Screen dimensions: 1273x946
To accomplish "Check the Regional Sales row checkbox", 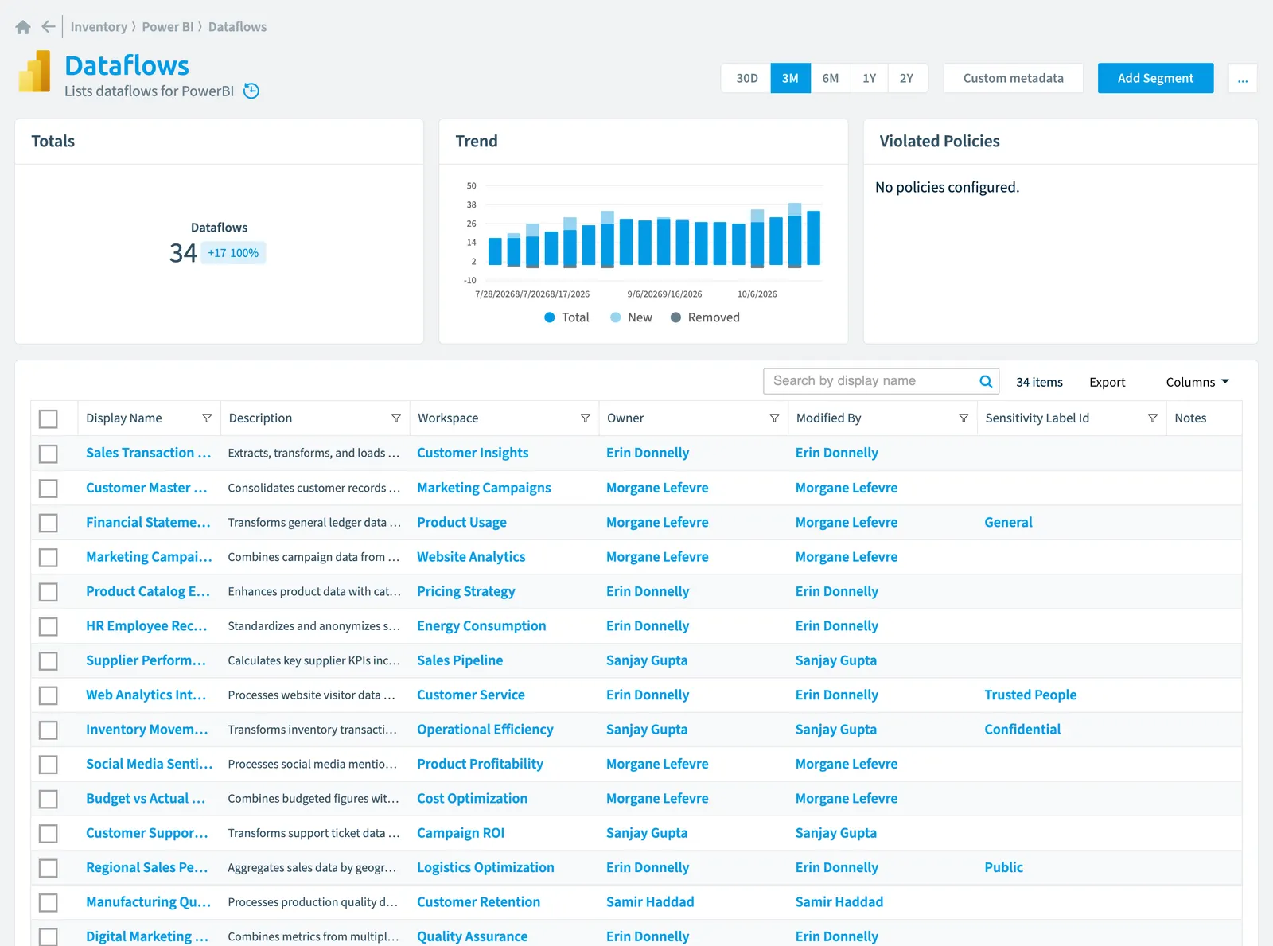I will 49,868.
